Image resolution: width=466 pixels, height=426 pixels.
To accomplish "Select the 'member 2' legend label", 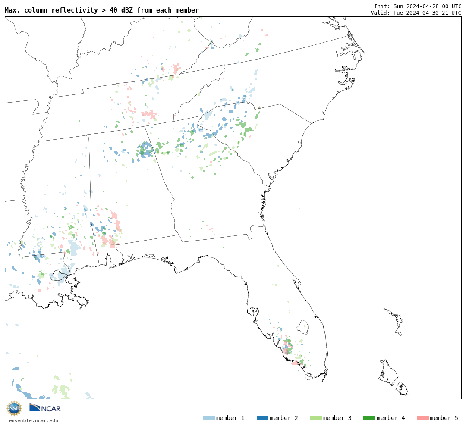I will coord(284,418).
